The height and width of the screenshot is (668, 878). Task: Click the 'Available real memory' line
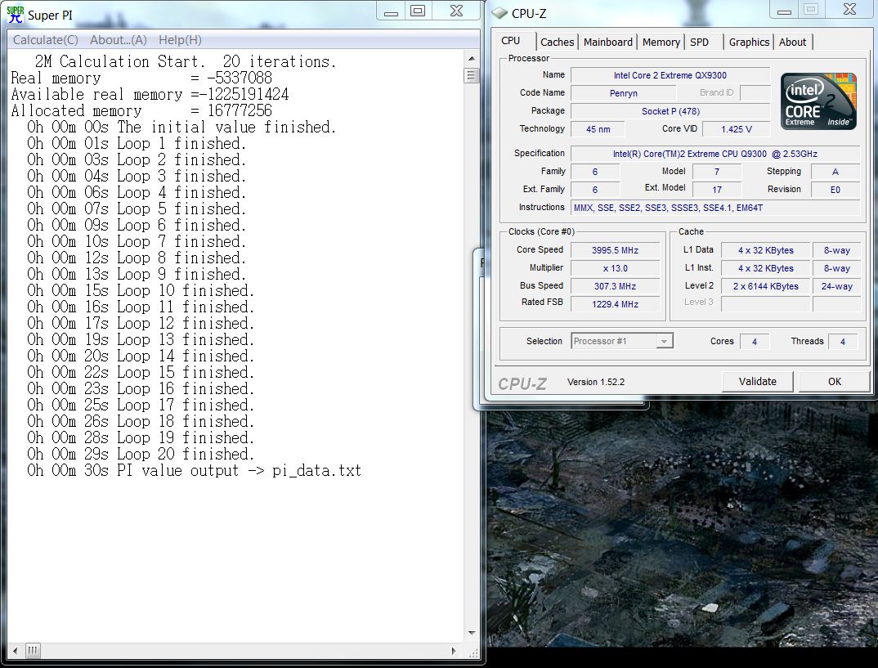150,94
